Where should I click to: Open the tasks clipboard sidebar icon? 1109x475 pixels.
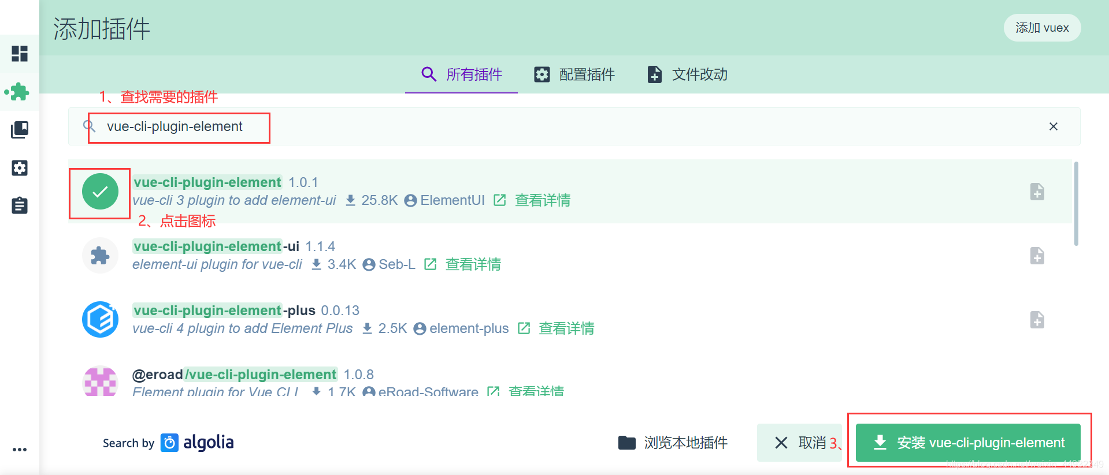click(20, 205)
